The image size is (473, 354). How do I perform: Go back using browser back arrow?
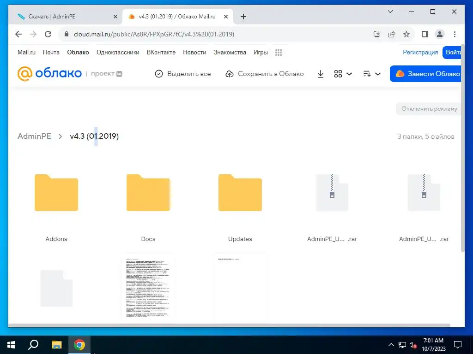click(x=18, y=34)
